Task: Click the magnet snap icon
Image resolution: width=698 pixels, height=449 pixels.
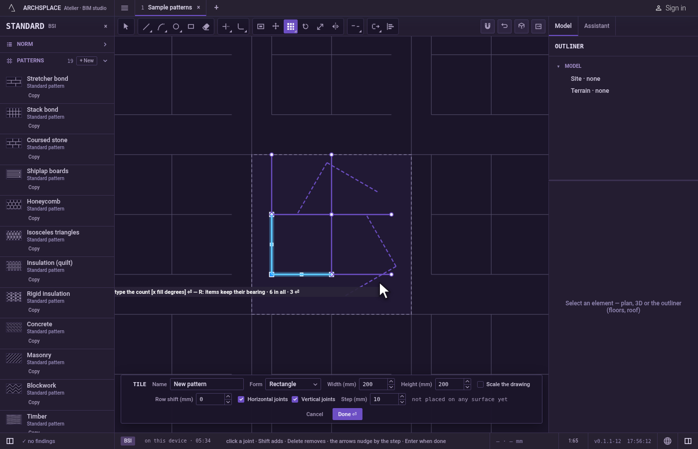Action: tap(488, 26)
